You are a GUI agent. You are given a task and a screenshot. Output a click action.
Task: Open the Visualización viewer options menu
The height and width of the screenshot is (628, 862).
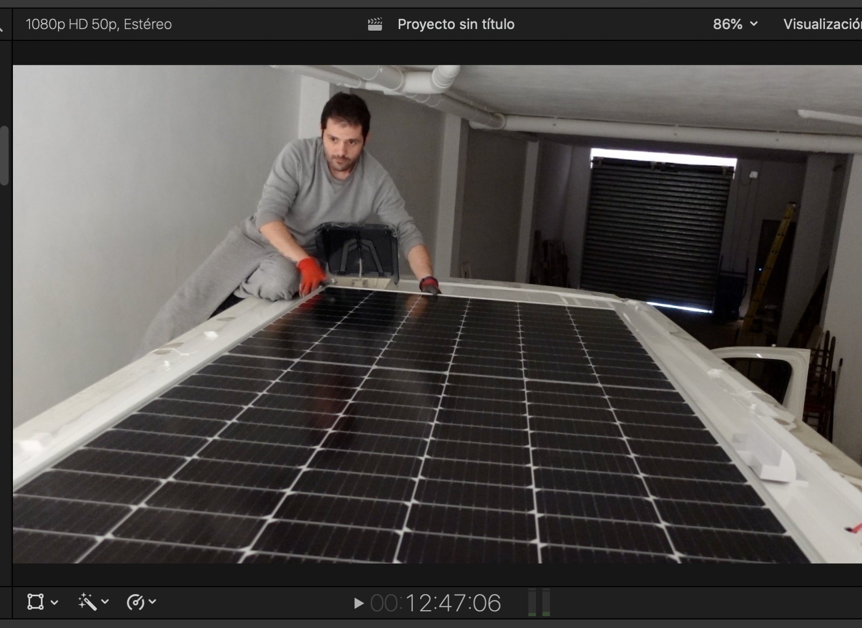(823, 24)
